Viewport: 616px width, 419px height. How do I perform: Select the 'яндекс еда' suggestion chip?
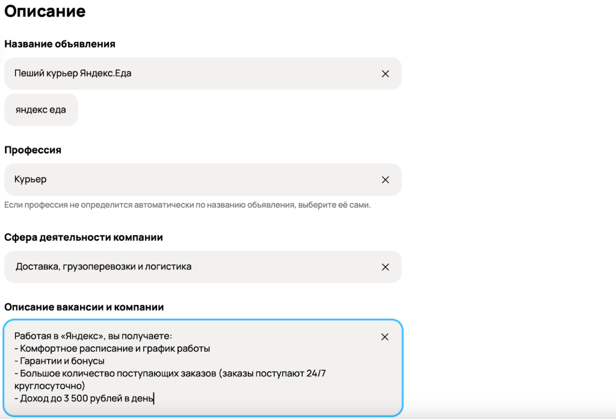click(41, 110)
